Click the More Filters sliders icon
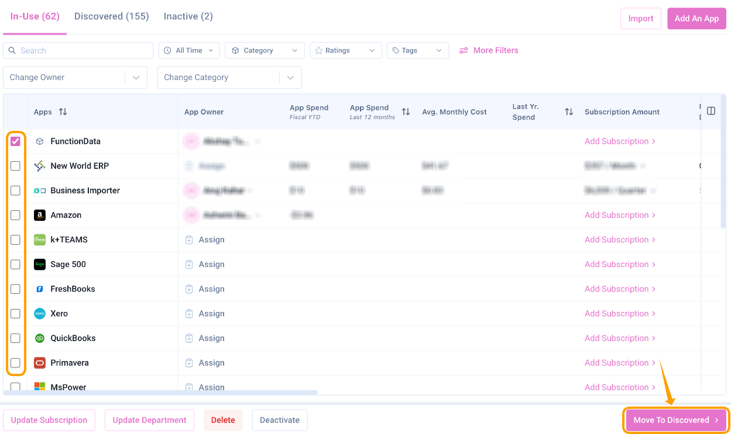This screenshot has width=731, height=434. click(464, 50)
